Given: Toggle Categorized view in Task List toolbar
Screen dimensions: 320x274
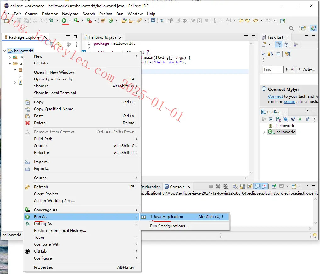Looking at the screenshot, I should point(278,44).
